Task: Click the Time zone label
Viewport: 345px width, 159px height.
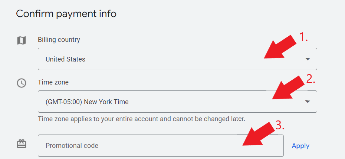Action: 53,82
